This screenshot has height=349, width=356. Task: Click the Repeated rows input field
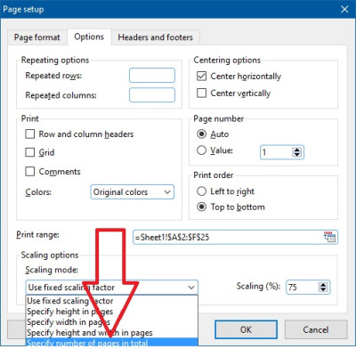(152, 76)
